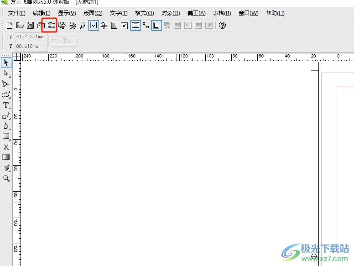
Task: Select the rotate/transform tool in toolbox
Action: [x=6, y=84]
